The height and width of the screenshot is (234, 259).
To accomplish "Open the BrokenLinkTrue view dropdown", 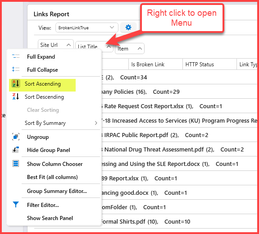I will [87, 28].
